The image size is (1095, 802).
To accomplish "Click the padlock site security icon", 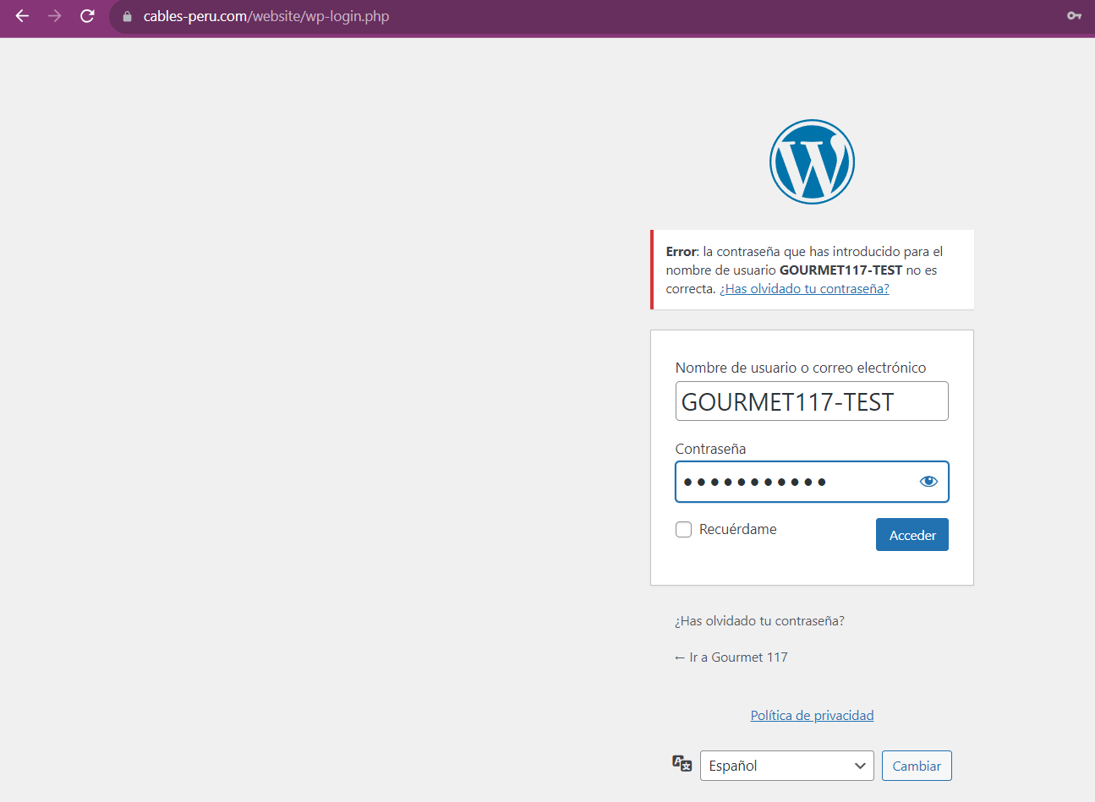I will click(128, 16).
